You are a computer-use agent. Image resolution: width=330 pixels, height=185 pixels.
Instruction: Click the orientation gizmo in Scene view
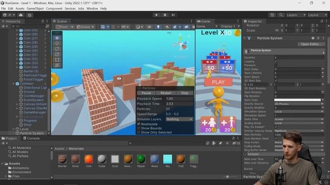click(x=181, y=44)
